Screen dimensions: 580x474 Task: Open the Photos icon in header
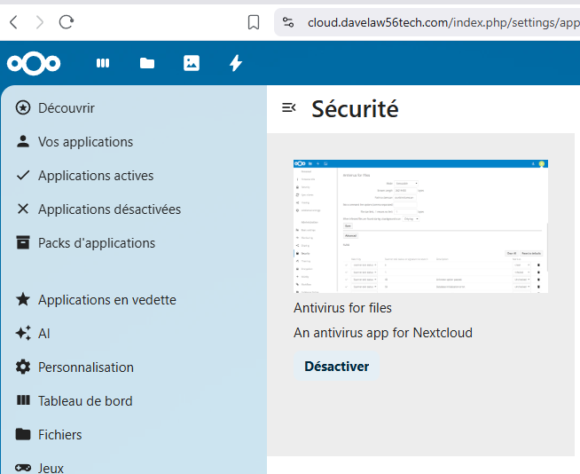pos(191,63)
